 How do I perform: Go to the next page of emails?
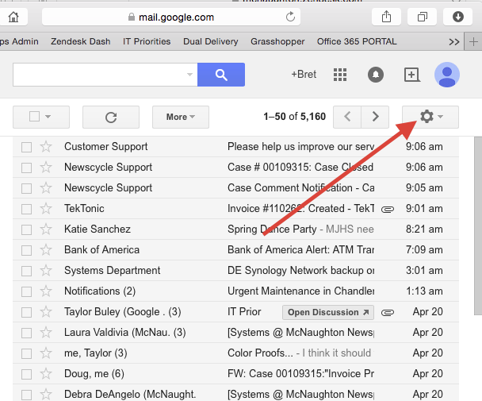pyautogui.click(x=376, y=117)
